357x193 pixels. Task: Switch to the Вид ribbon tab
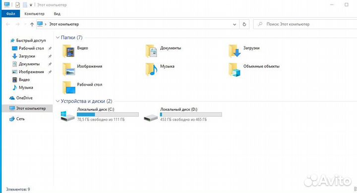(x=57, y=14)
